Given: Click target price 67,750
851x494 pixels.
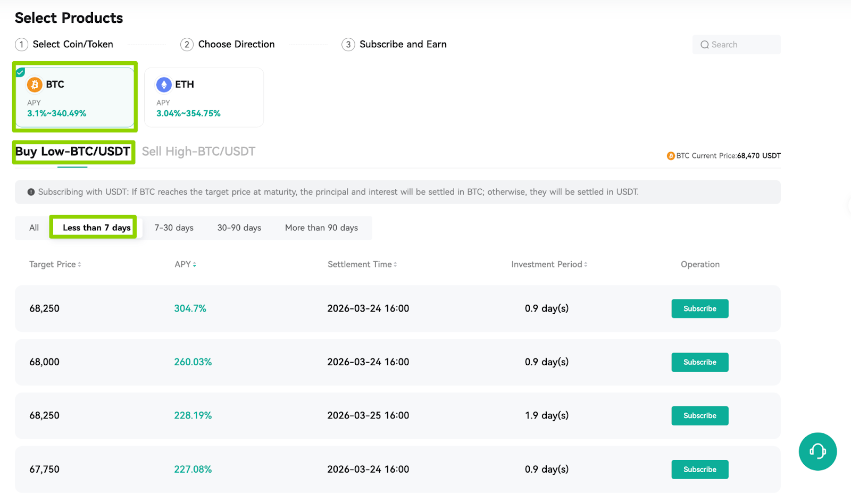Looking at the screenshot, I should pyautogui.click(x=45, y=470).
